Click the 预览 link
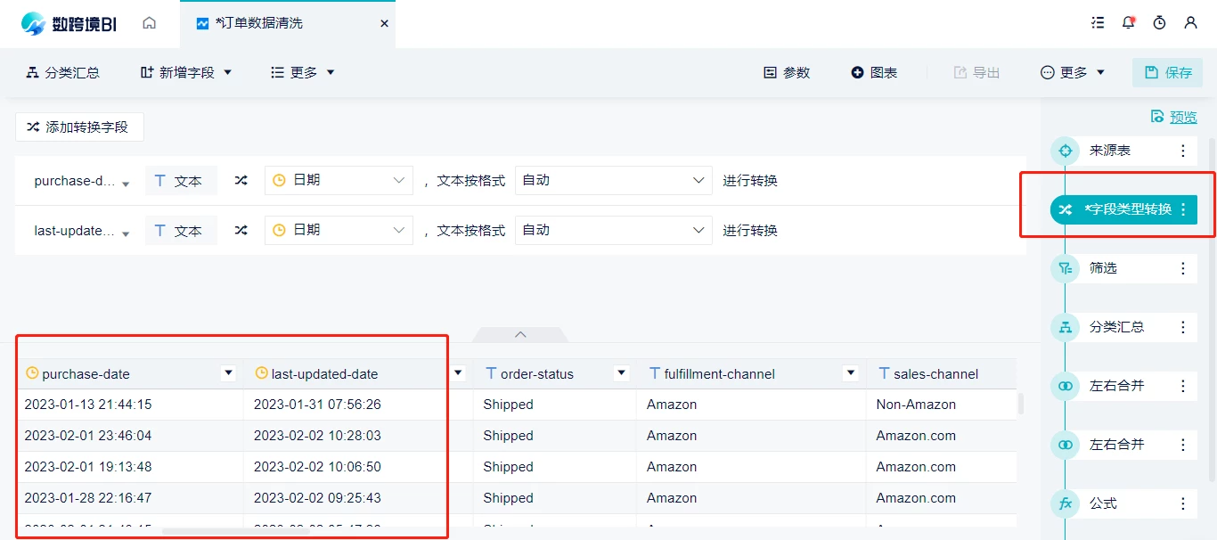Image resolution: width=1217 pixels, height=540 pixels. (1173, 117)
